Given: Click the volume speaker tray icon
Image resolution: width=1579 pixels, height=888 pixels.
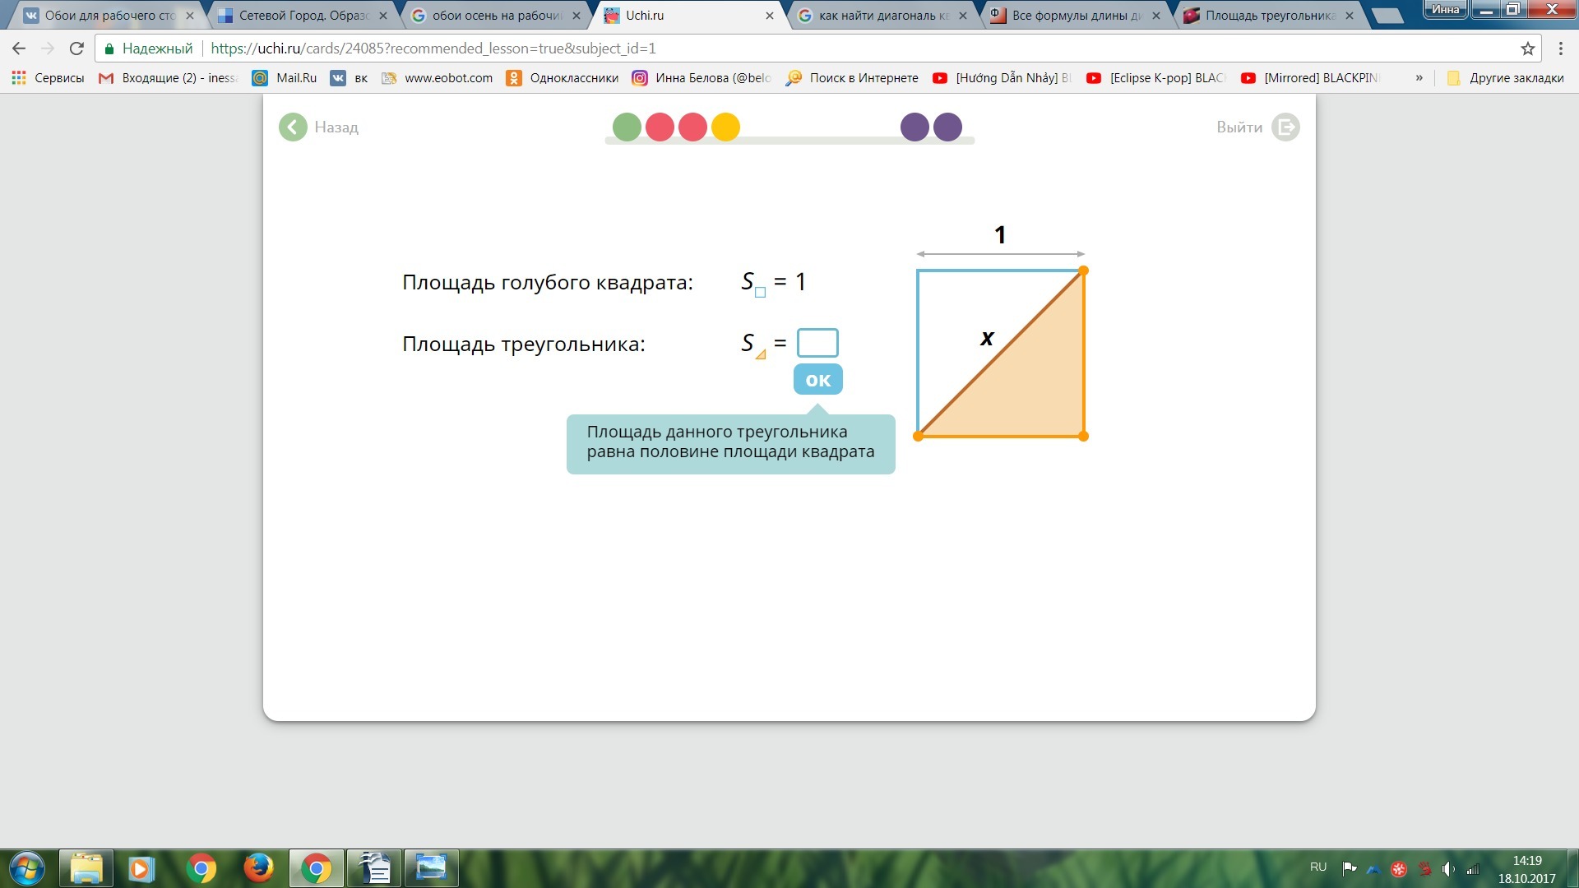Looking at the screenshot, I should (1447, 868).
